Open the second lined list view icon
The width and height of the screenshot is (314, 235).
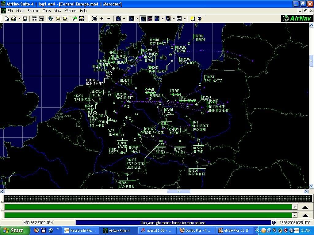point(41,19)
